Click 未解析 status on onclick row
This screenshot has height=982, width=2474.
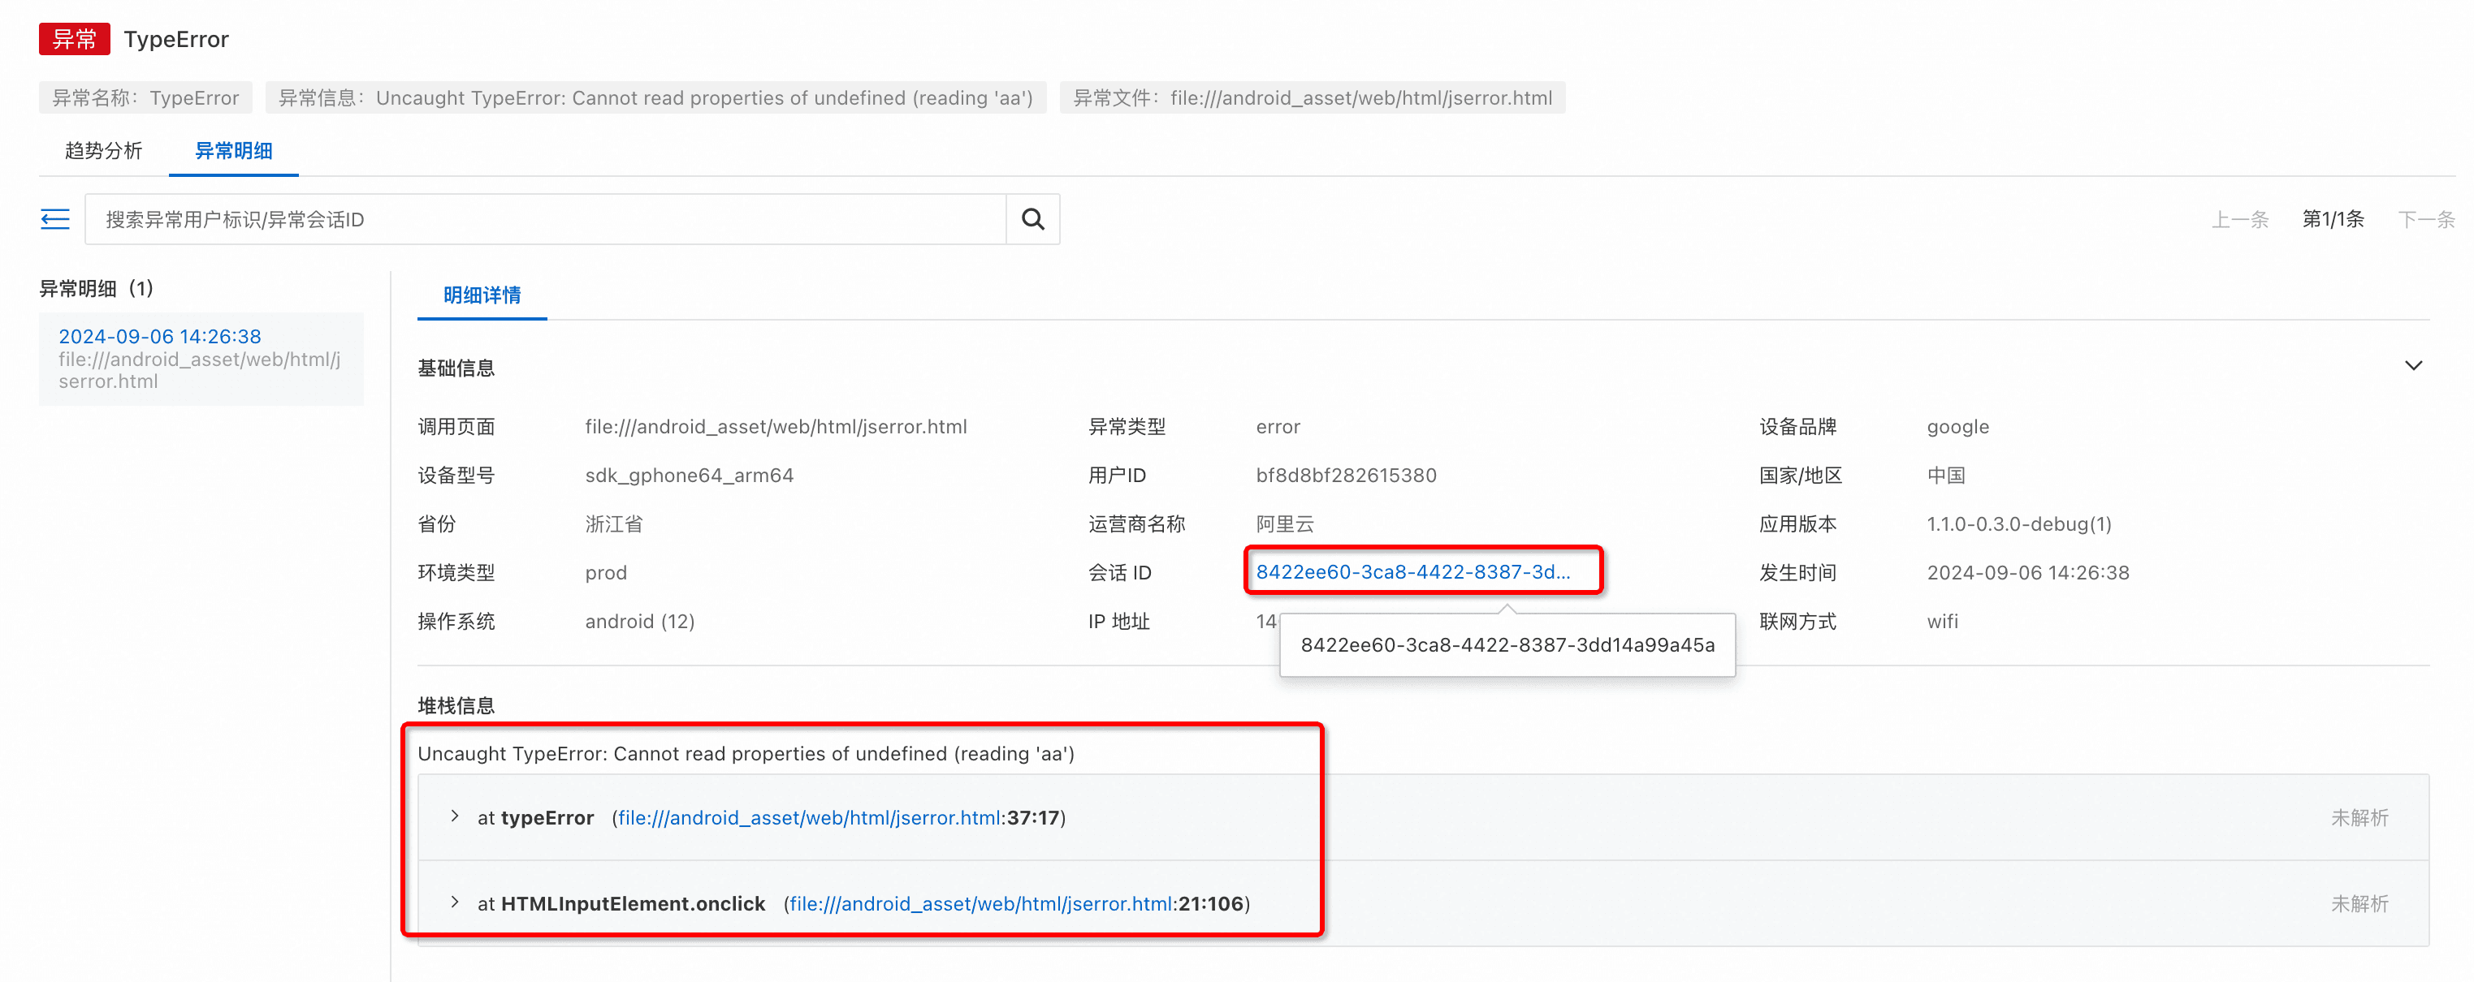[x=2359, y=904]
